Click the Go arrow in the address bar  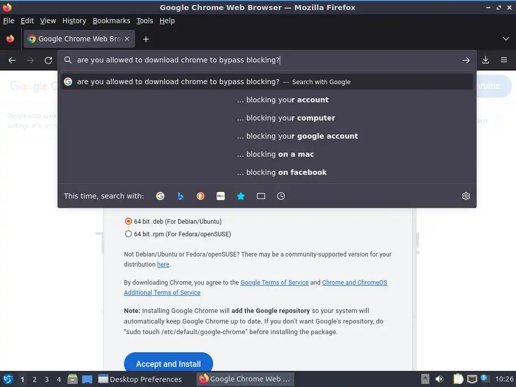coord(466,60)
